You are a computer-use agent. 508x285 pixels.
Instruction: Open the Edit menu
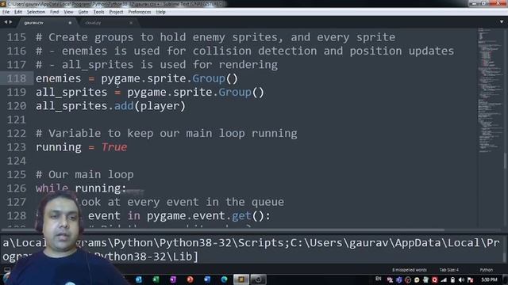18,12
